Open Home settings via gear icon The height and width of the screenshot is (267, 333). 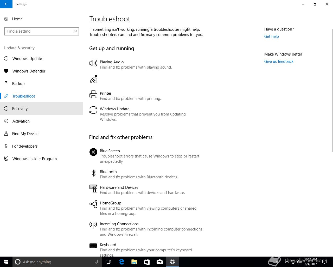[x=6, y=19]
